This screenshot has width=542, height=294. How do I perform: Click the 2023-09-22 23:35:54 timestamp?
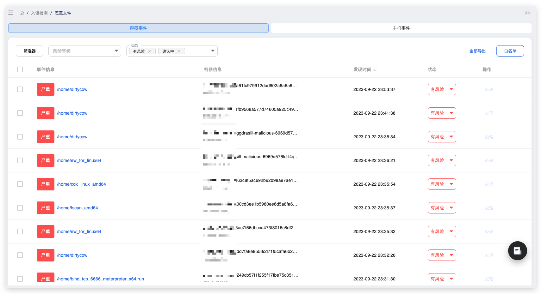[x=374, y=184]
